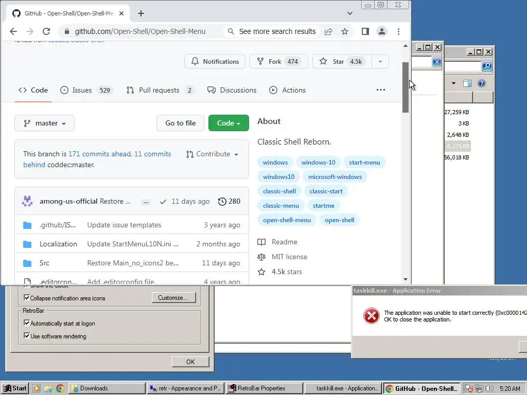Click the address bar URL
This screenshot has height=395, width=527.
140,31
